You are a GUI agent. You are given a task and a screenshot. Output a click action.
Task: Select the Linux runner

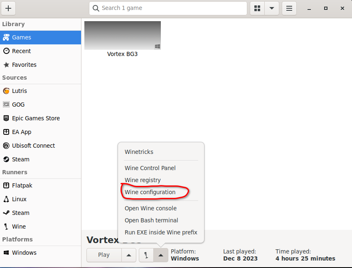click(40, 199)
